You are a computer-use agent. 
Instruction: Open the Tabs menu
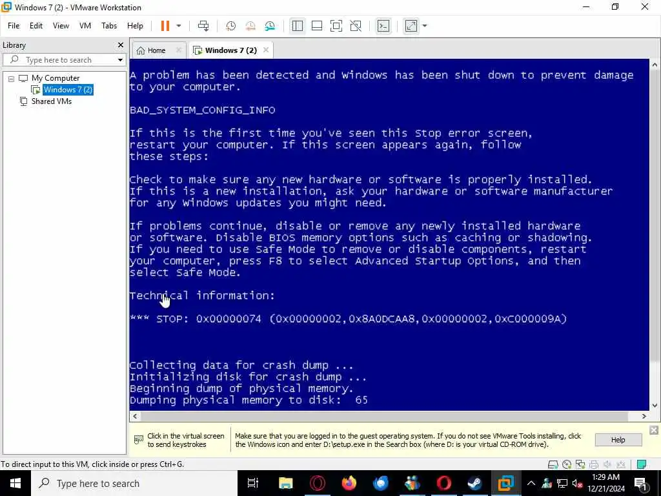click(108, 26)
